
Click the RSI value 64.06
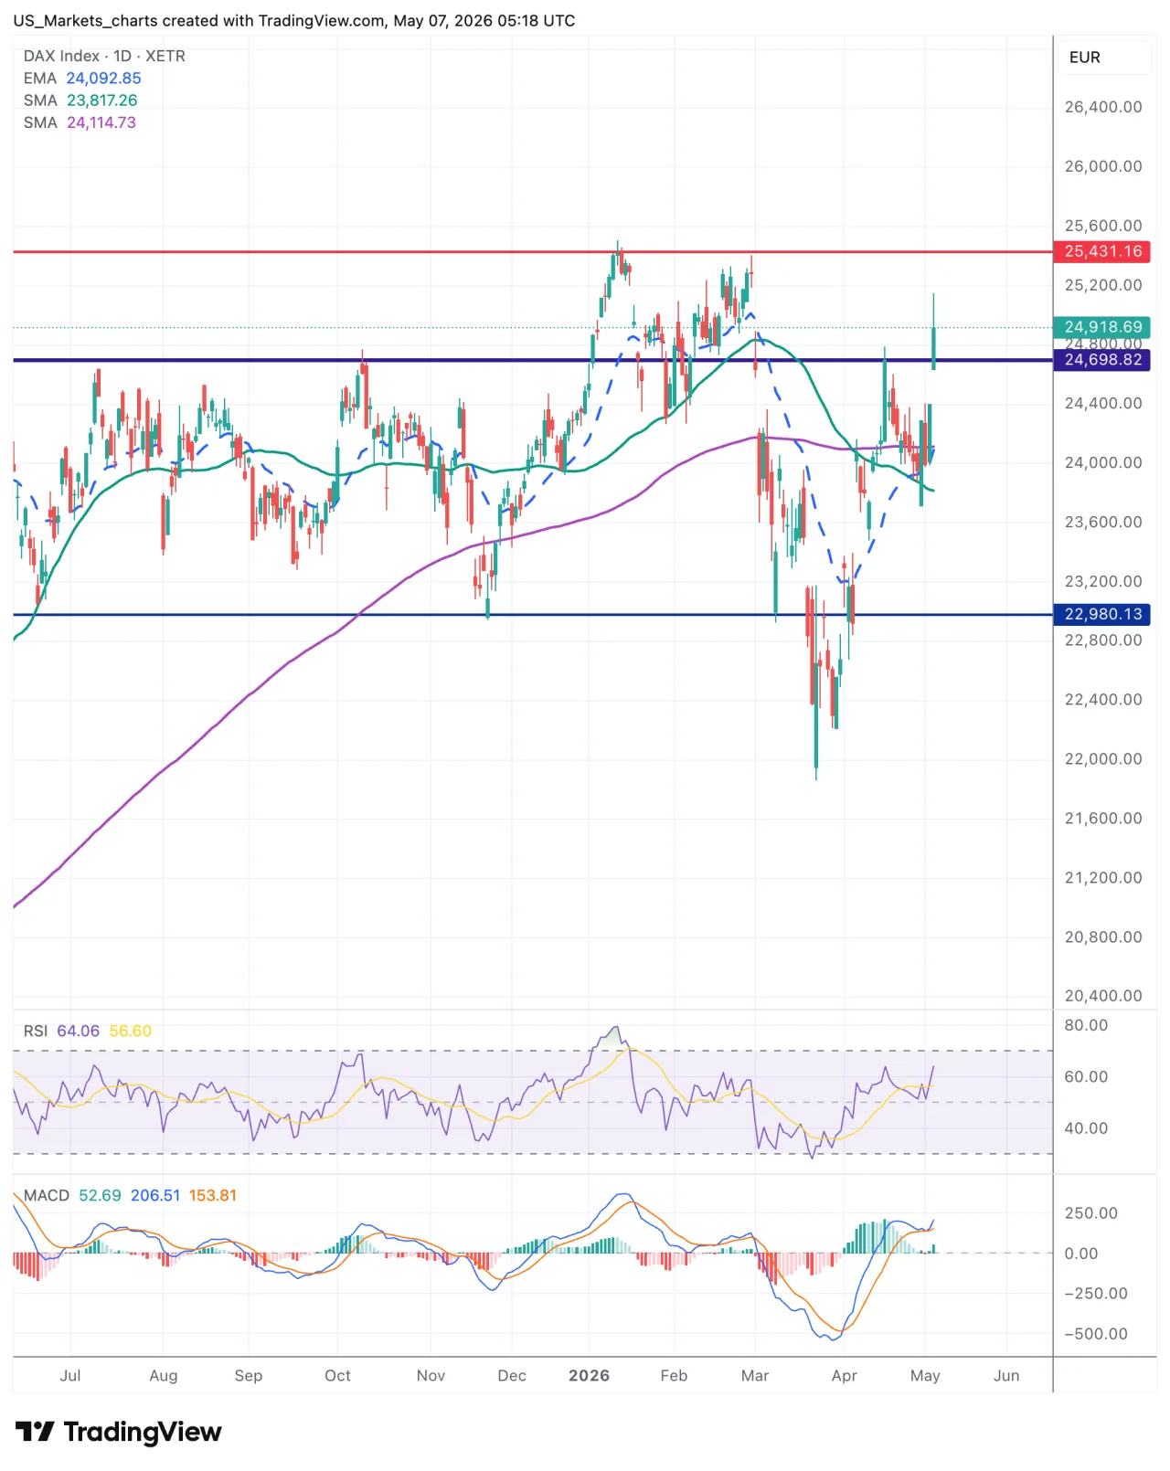tap(79, 1032)
